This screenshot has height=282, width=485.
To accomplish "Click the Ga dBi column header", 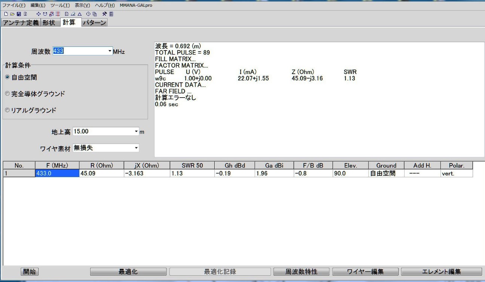I will pyautogui.click(x=274, y=165).
